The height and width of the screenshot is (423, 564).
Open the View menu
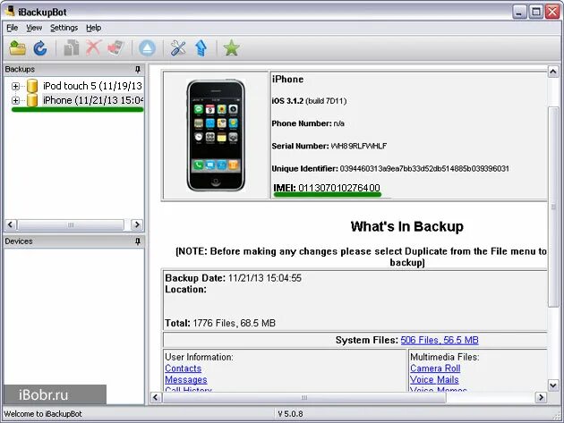(34, 28)
